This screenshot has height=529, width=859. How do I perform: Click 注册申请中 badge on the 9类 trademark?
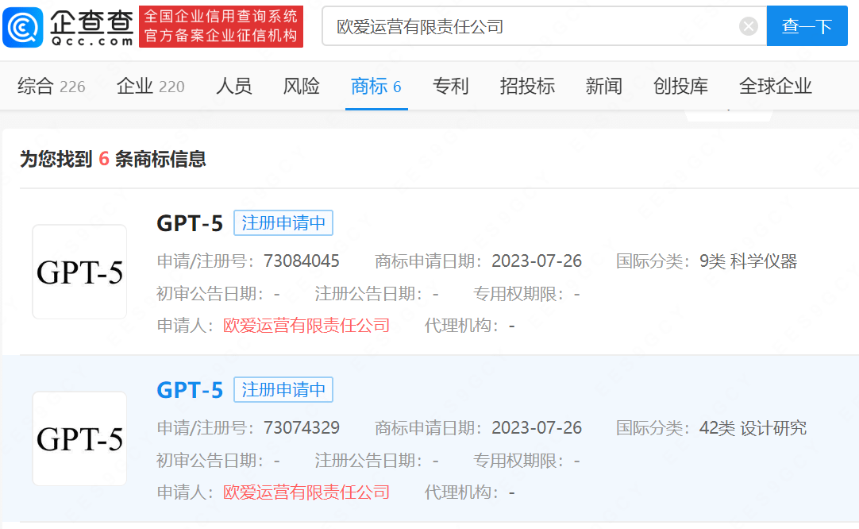pos(283,223)
